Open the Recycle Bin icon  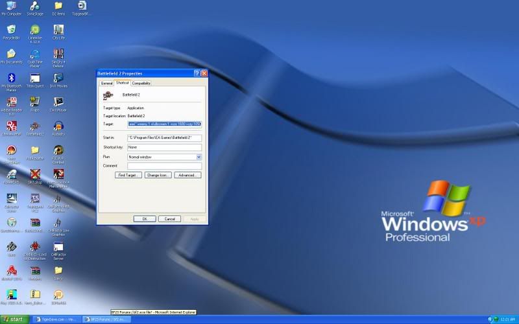[11, 32]
